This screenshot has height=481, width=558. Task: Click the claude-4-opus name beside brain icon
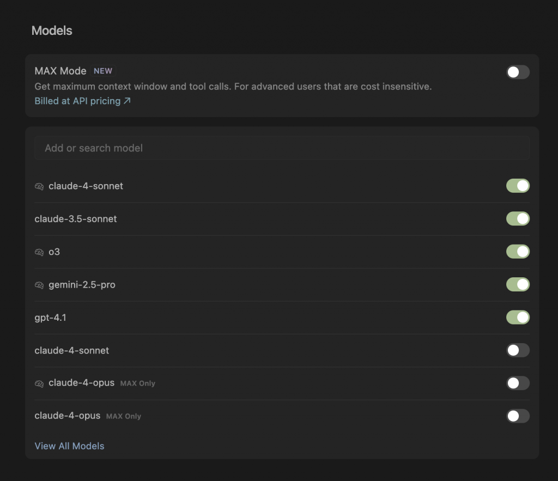(82, 383)
